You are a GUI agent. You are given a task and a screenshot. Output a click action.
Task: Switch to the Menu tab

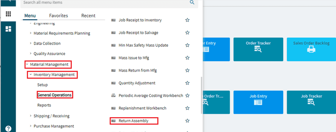pyautogui.click(x=30, y=15)
